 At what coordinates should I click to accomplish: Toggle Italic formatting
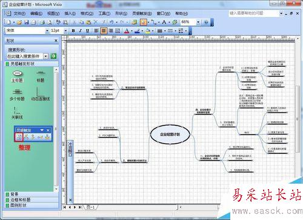click(x=80, y=31)
